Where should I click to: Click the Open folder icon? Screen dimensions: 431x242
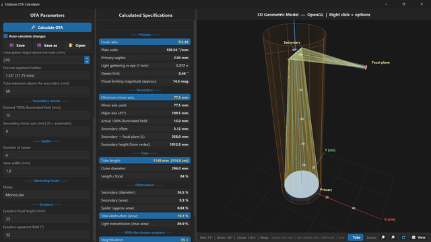(x=71, y=45)
